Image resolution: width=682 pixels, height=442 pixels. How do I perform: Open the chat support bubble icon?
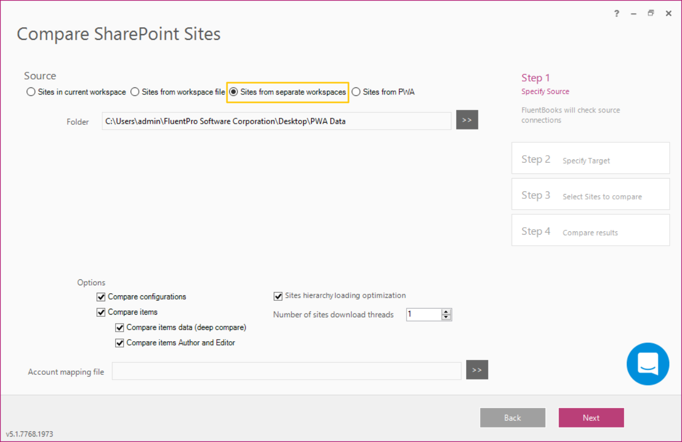(647, 364)
